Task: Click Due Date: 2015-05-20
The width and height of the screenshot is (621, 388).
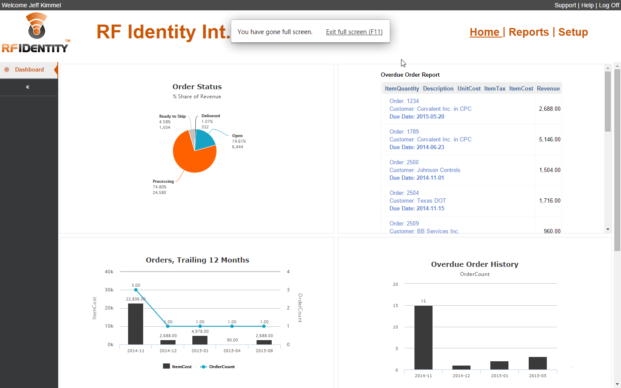Action: coord(417,116)
